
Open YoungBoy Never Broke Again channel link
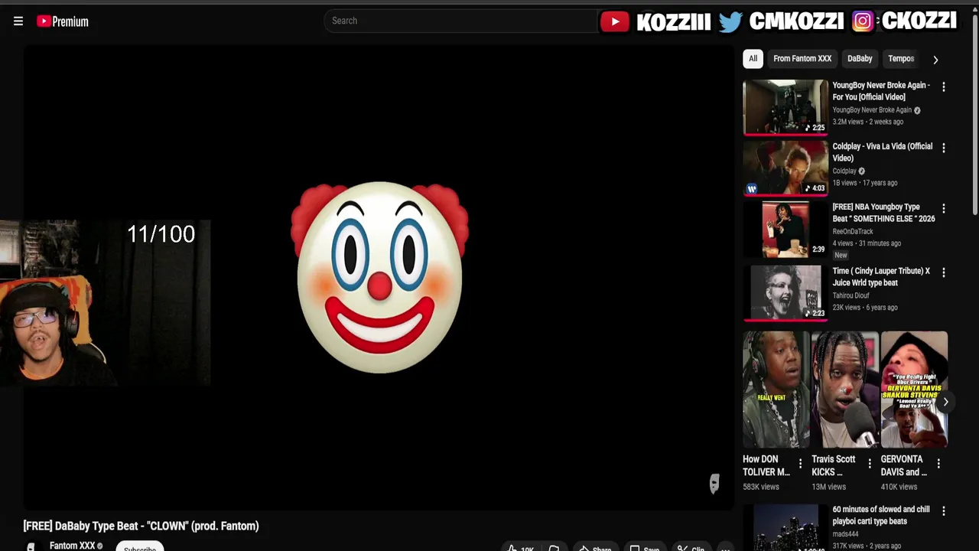click(872, 109)
